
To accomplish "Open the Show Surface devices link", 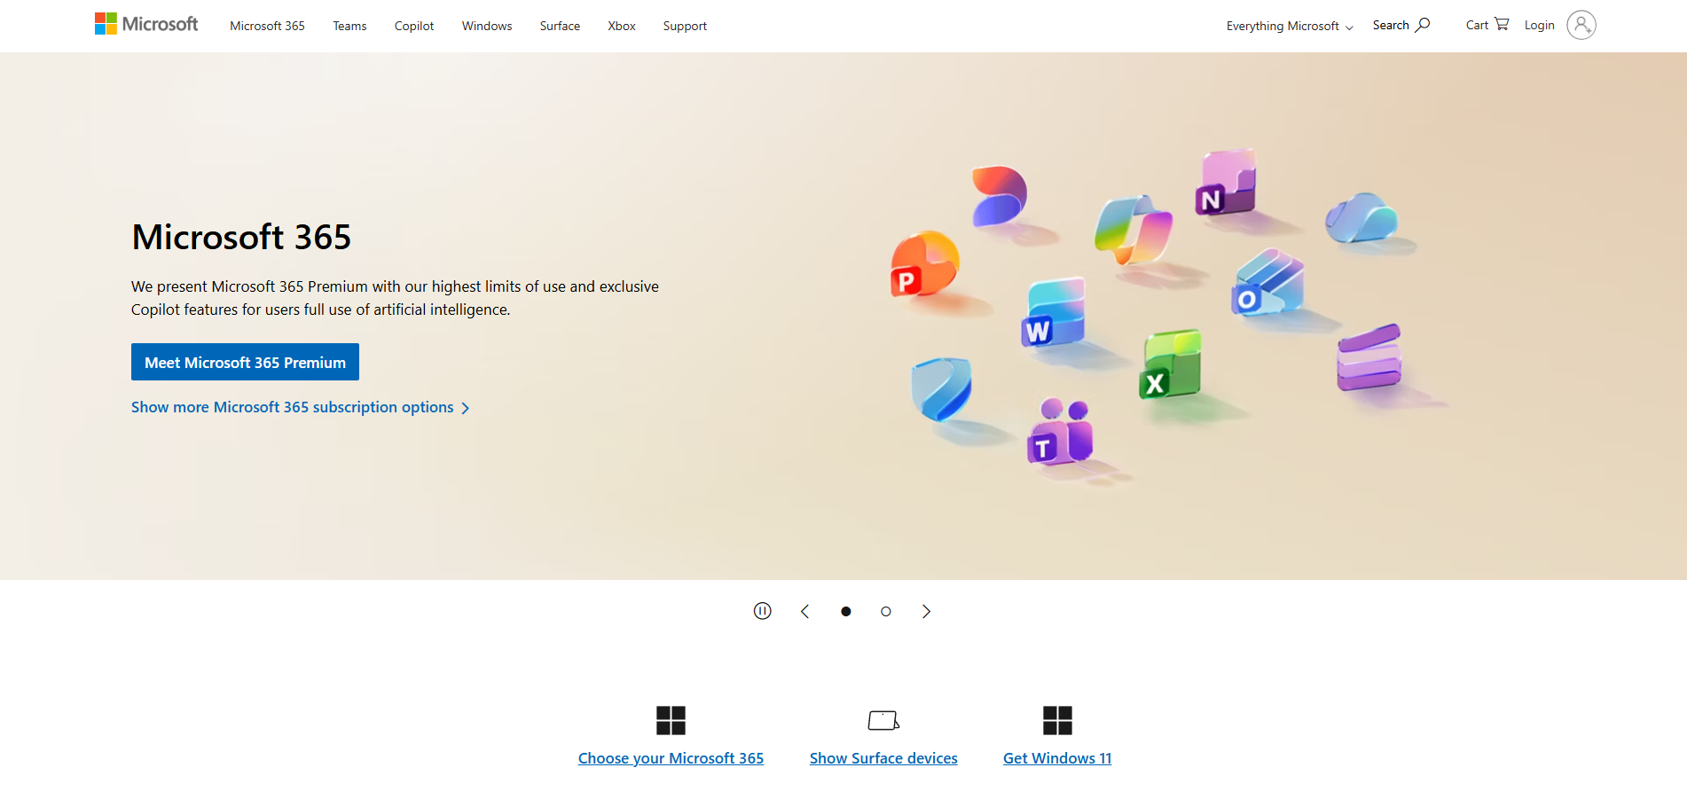I will [883, 757].
